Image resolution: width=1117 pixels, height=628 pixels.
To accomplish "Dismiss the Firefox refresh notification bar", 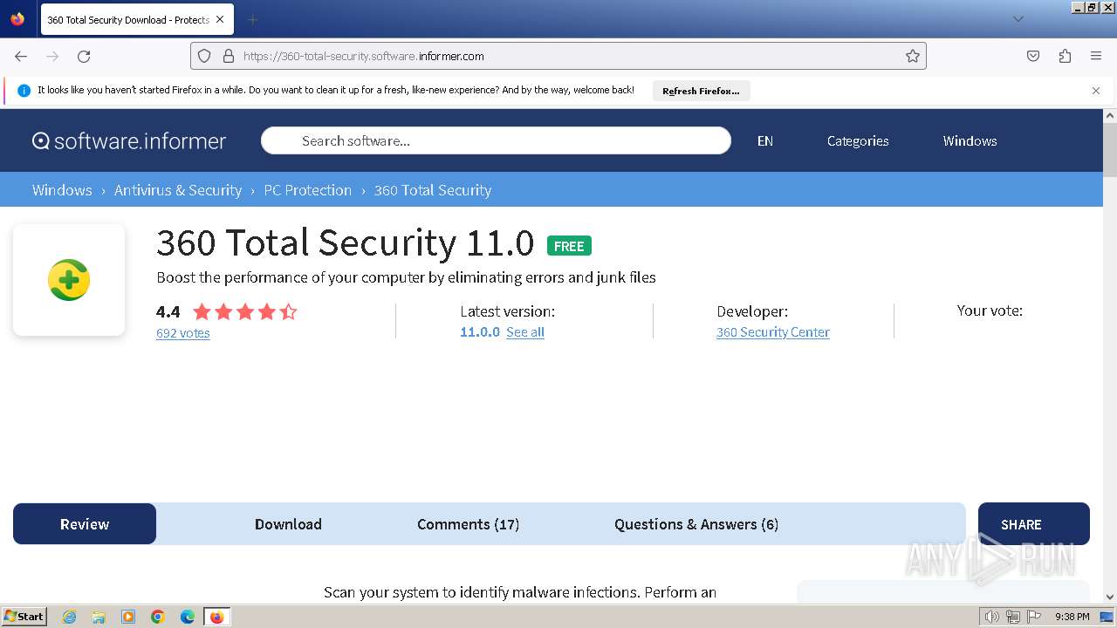I will (1096, 91).
